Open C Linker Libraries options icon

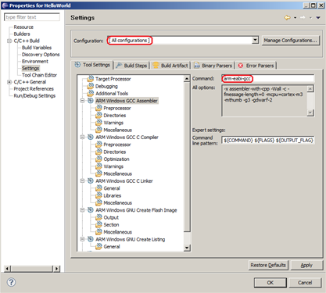coord(99,195)
